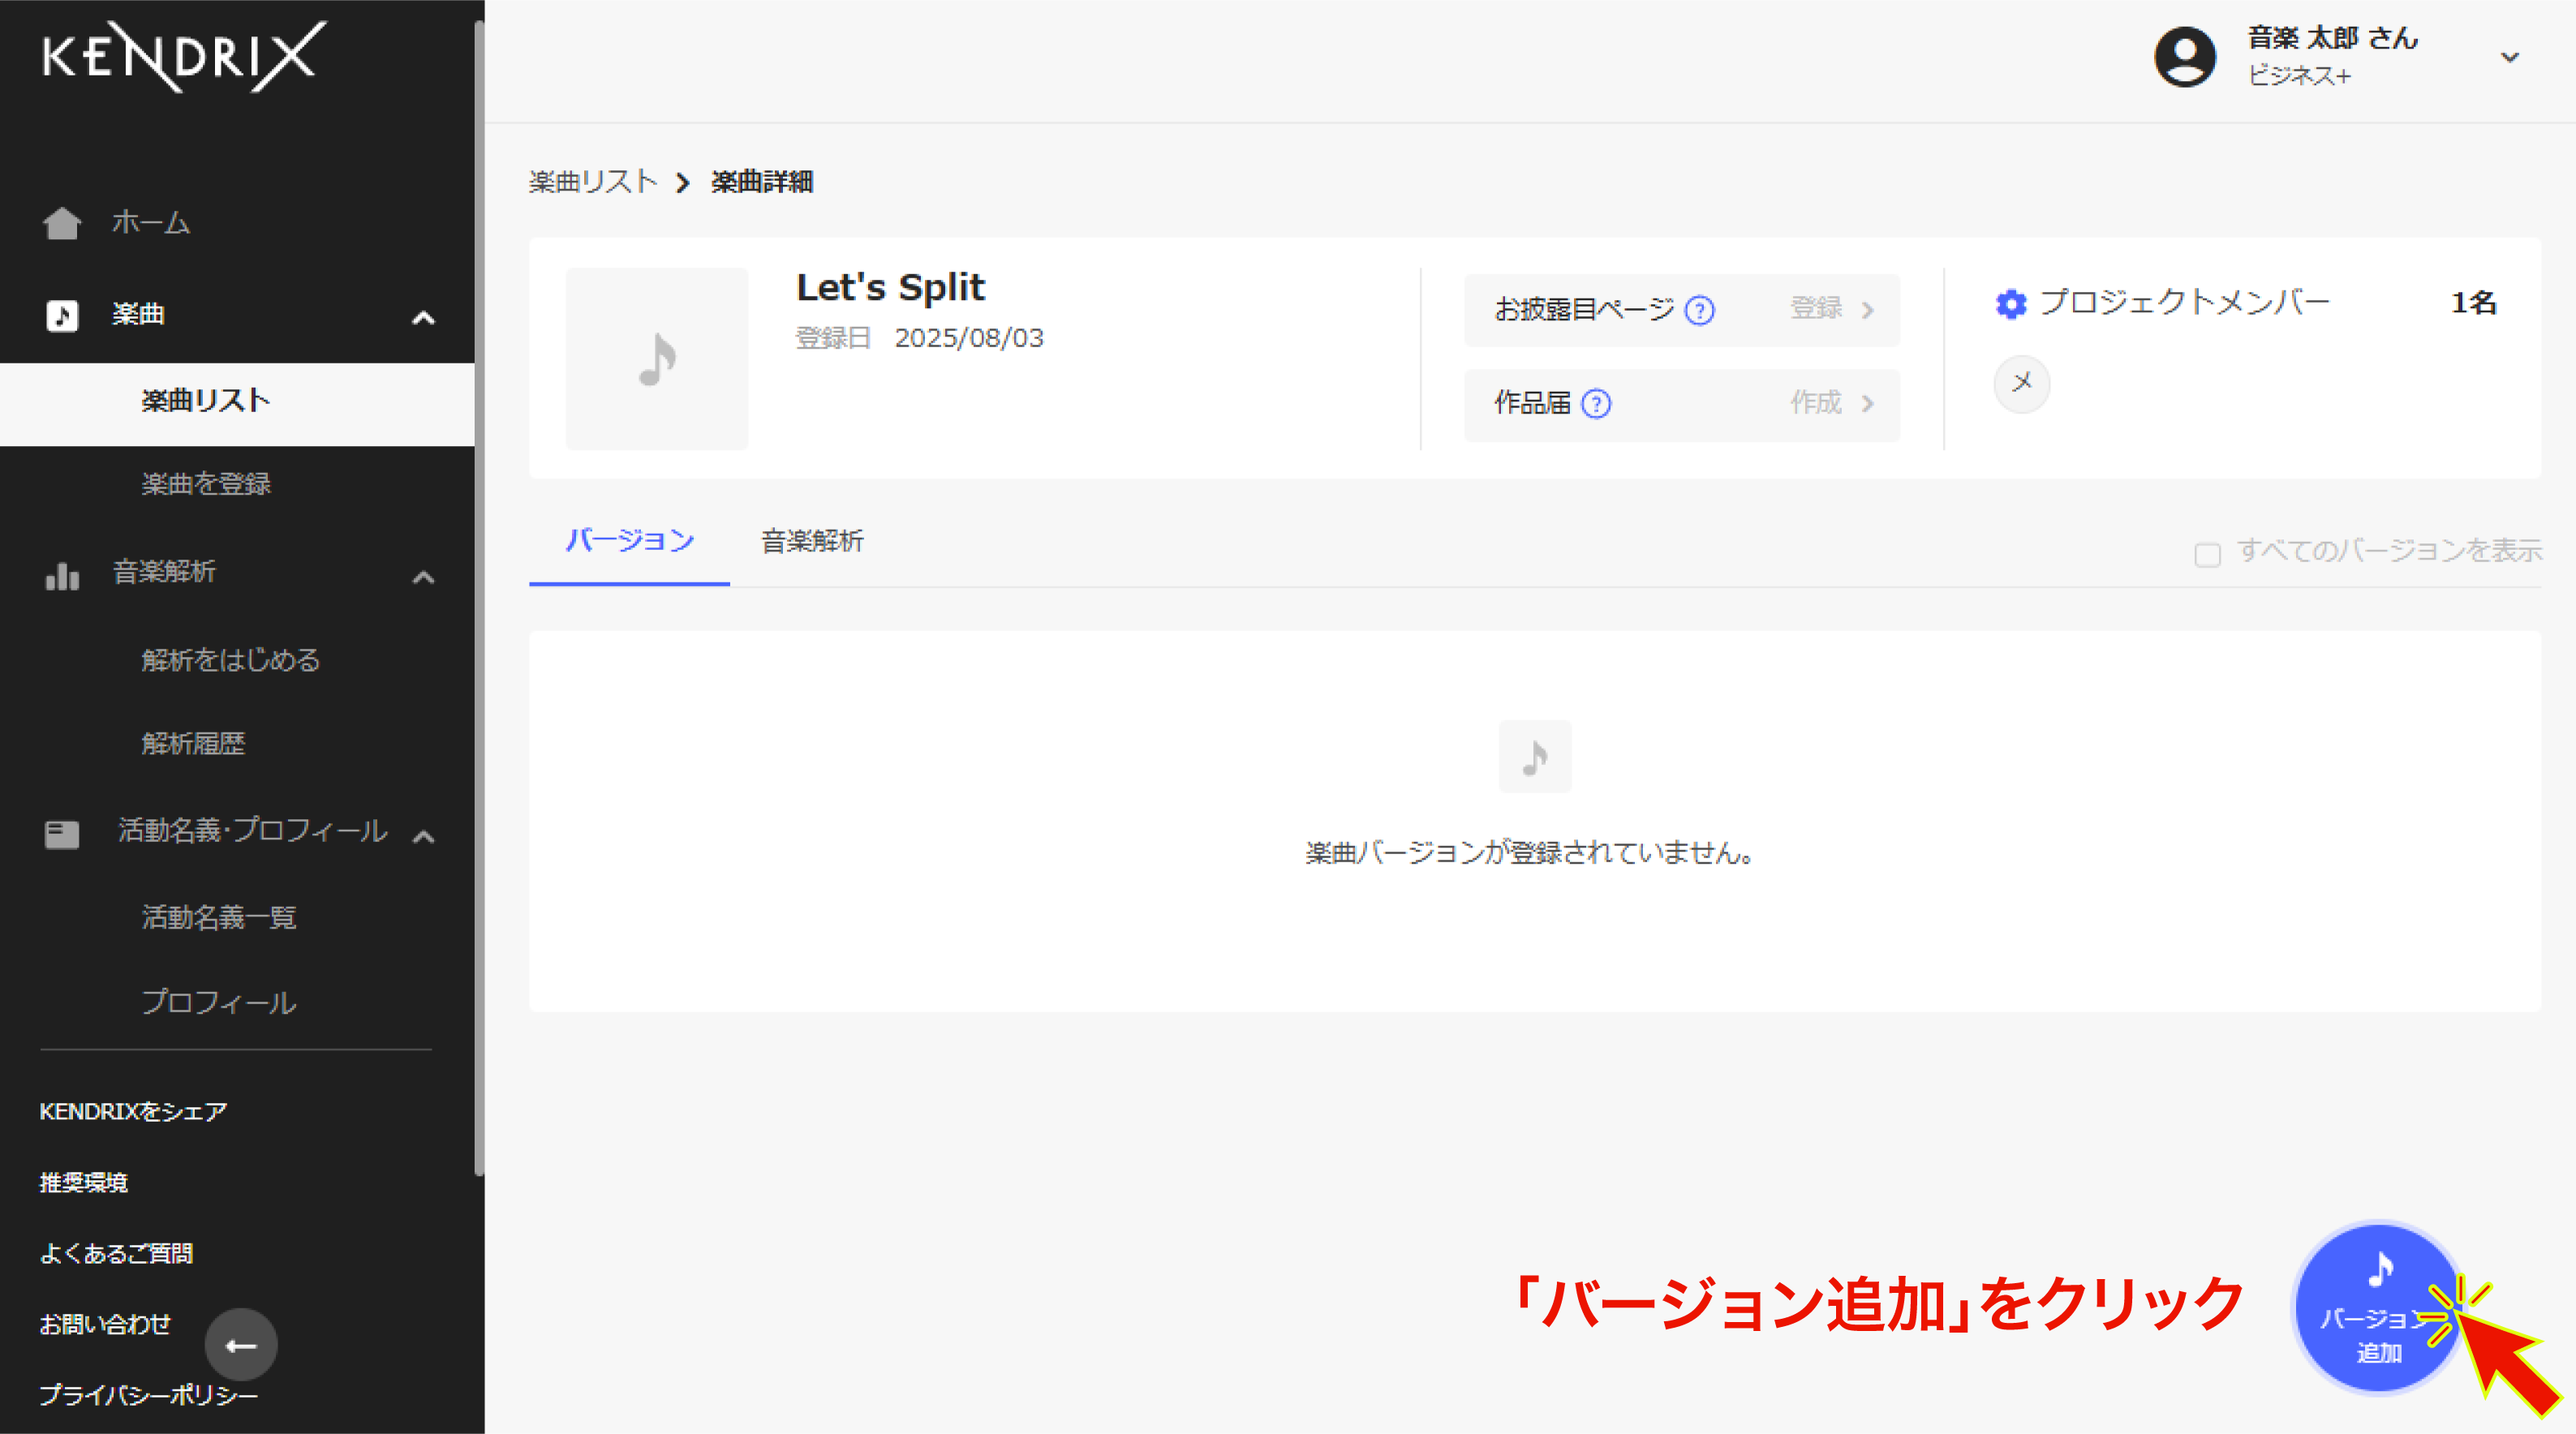Image resolution: width=2576 pixels, height=1434 pixels.
Task: Click the song artwork thumbnail placeholder
Action: click(x=657, y=359)
